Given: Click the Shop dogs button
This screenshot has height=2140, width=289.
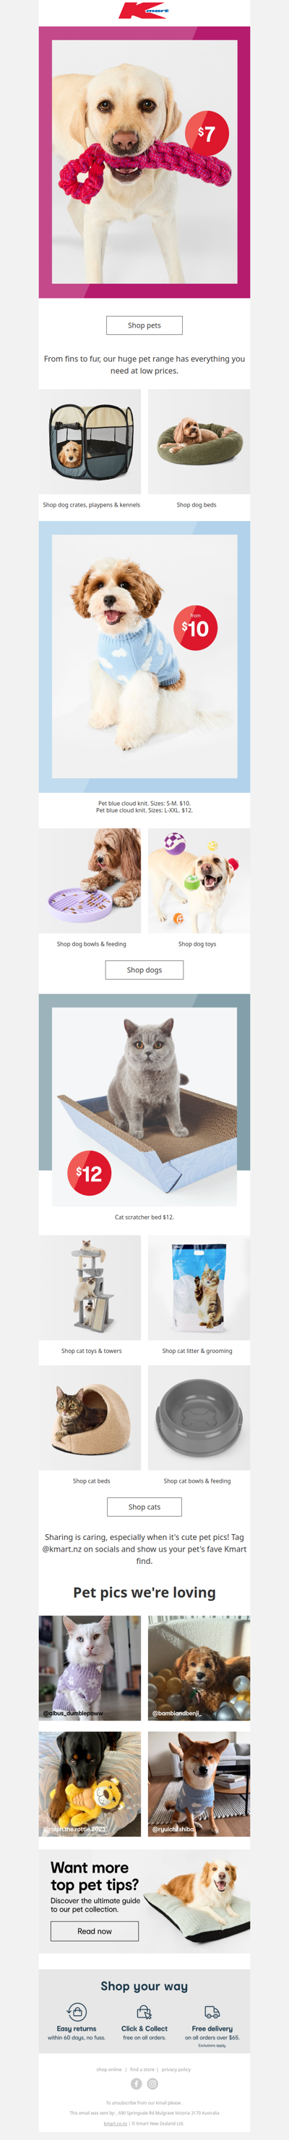Looking at the screenshot, I should pyautogui.click(x=144, y=970).
